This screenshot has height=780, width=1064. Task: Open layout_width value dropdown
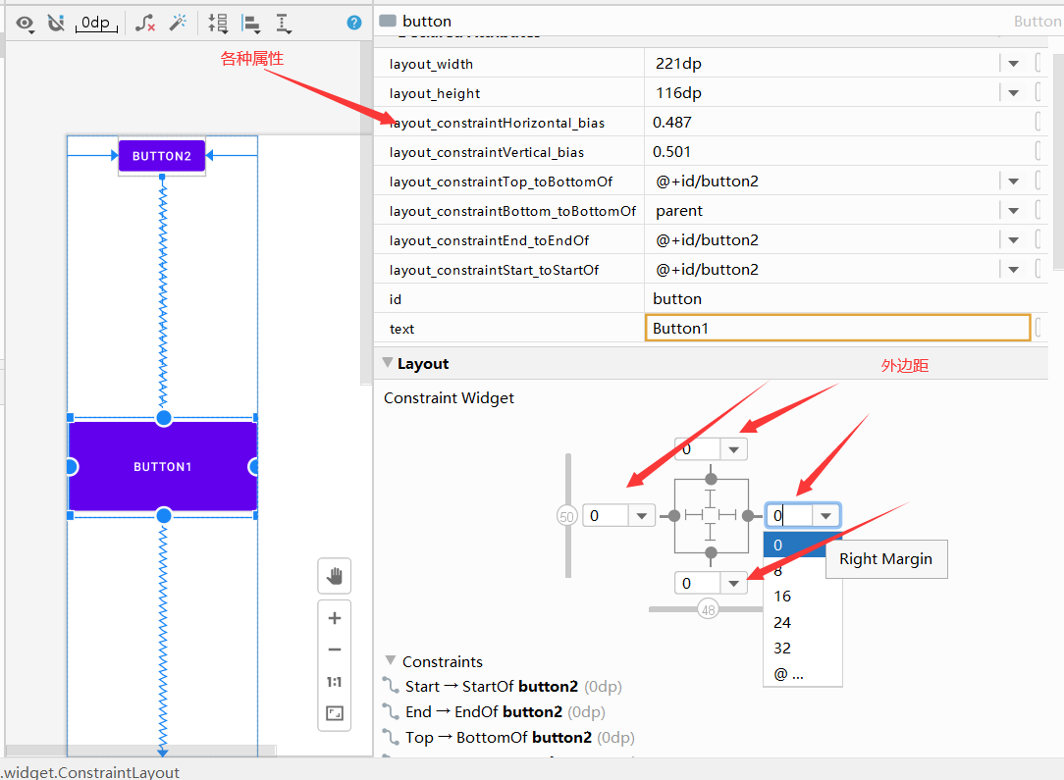coord(1013,64)
